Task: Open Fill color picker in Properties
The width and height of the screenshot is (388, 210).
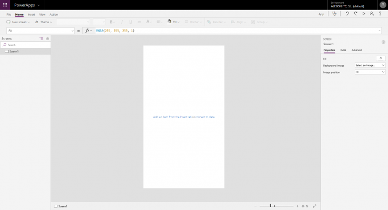Action: (381, 58)
